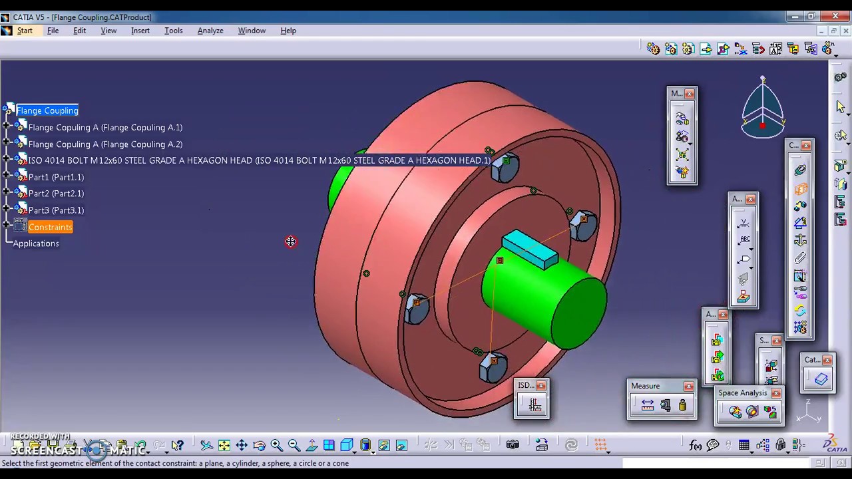Click the Measure Between icon
852x479 pixels.
coord(647,405)
